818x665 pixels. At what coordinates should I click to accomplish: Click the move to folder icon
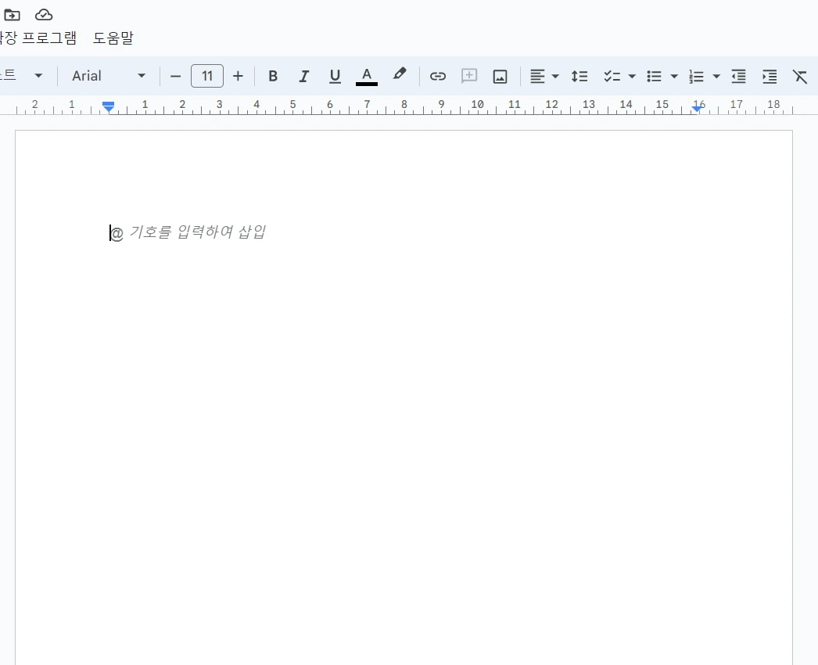[x=12, y=15]
